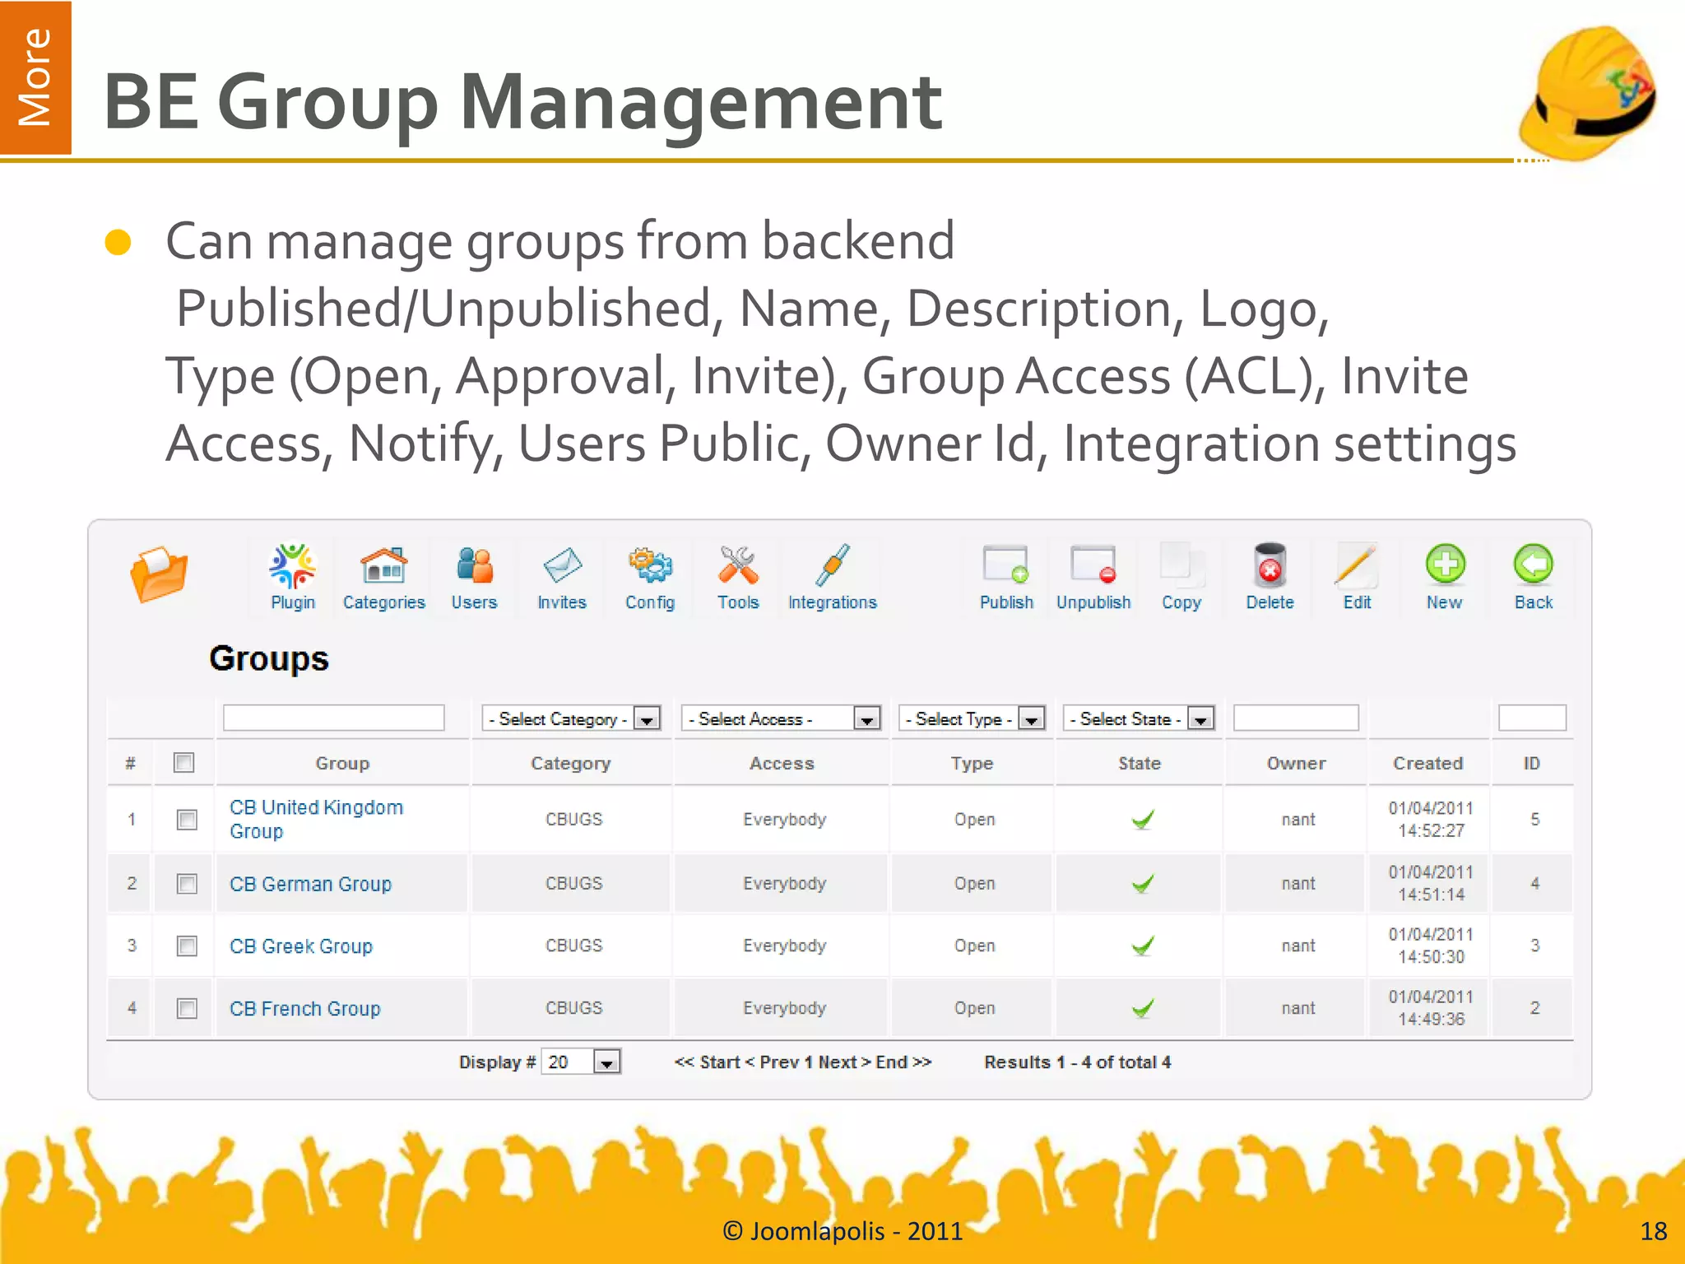Toggle the select-all checkbox in header row
Image resolution: width=1685 pixels, height=1264 pixels.
pyautogui.click(x=184, y=763)
